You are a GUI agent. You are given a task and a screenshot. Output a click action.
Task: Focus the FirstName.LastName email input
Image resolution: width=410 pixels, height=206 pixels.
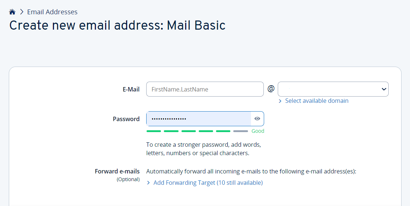pyautogui.click(x=205, y=89)
